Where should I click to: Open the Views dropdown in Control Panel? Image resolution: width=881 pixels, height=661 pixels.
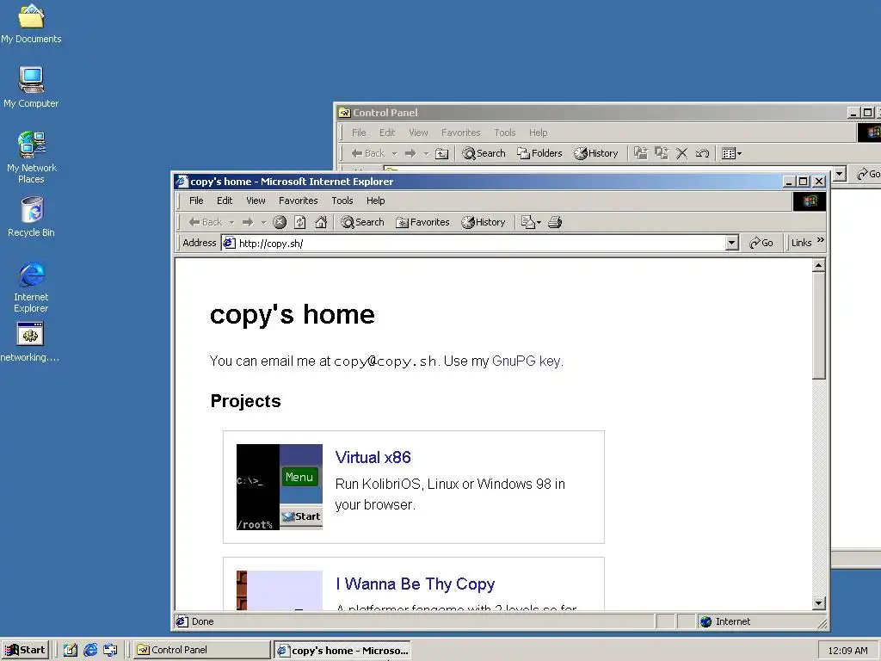click(731, 153)
